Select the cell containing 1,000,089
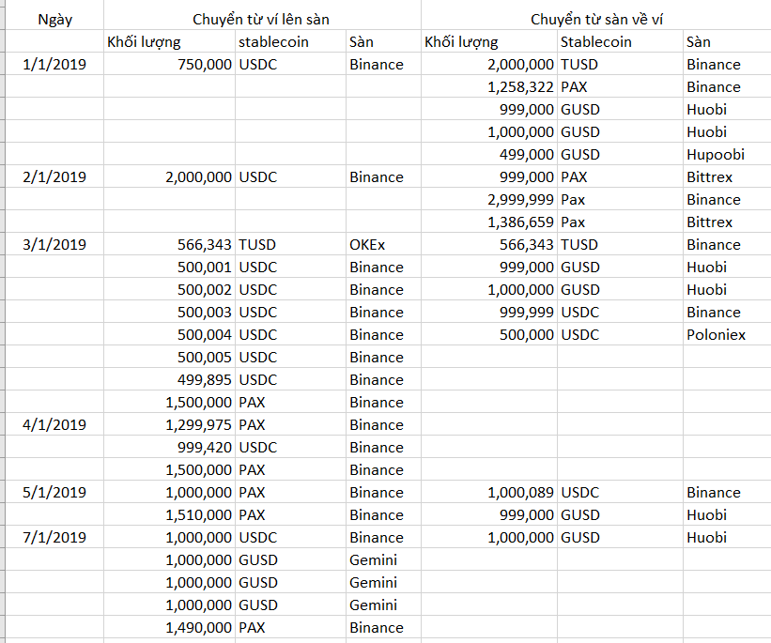This screenshot has height=643, width=771. [x=520, y=493]
